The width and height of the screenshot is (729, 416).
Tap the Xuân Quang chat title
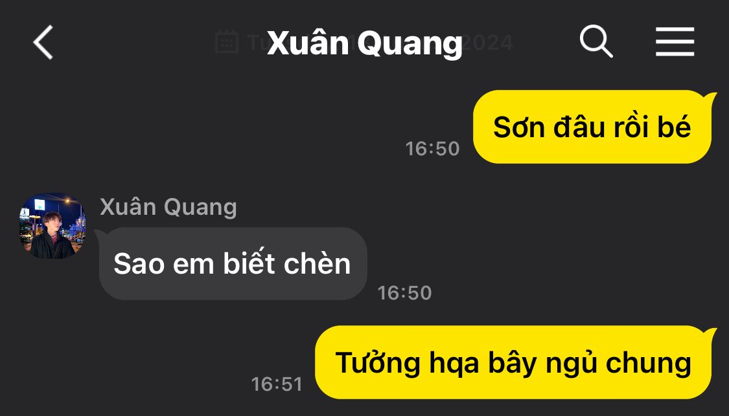[x=364, y=43]
